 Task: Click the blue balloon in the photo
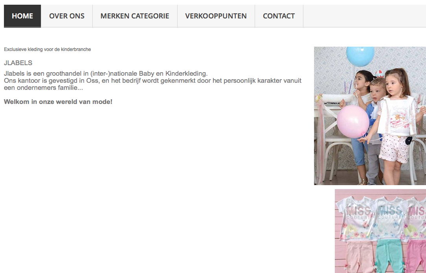point(360,56)
